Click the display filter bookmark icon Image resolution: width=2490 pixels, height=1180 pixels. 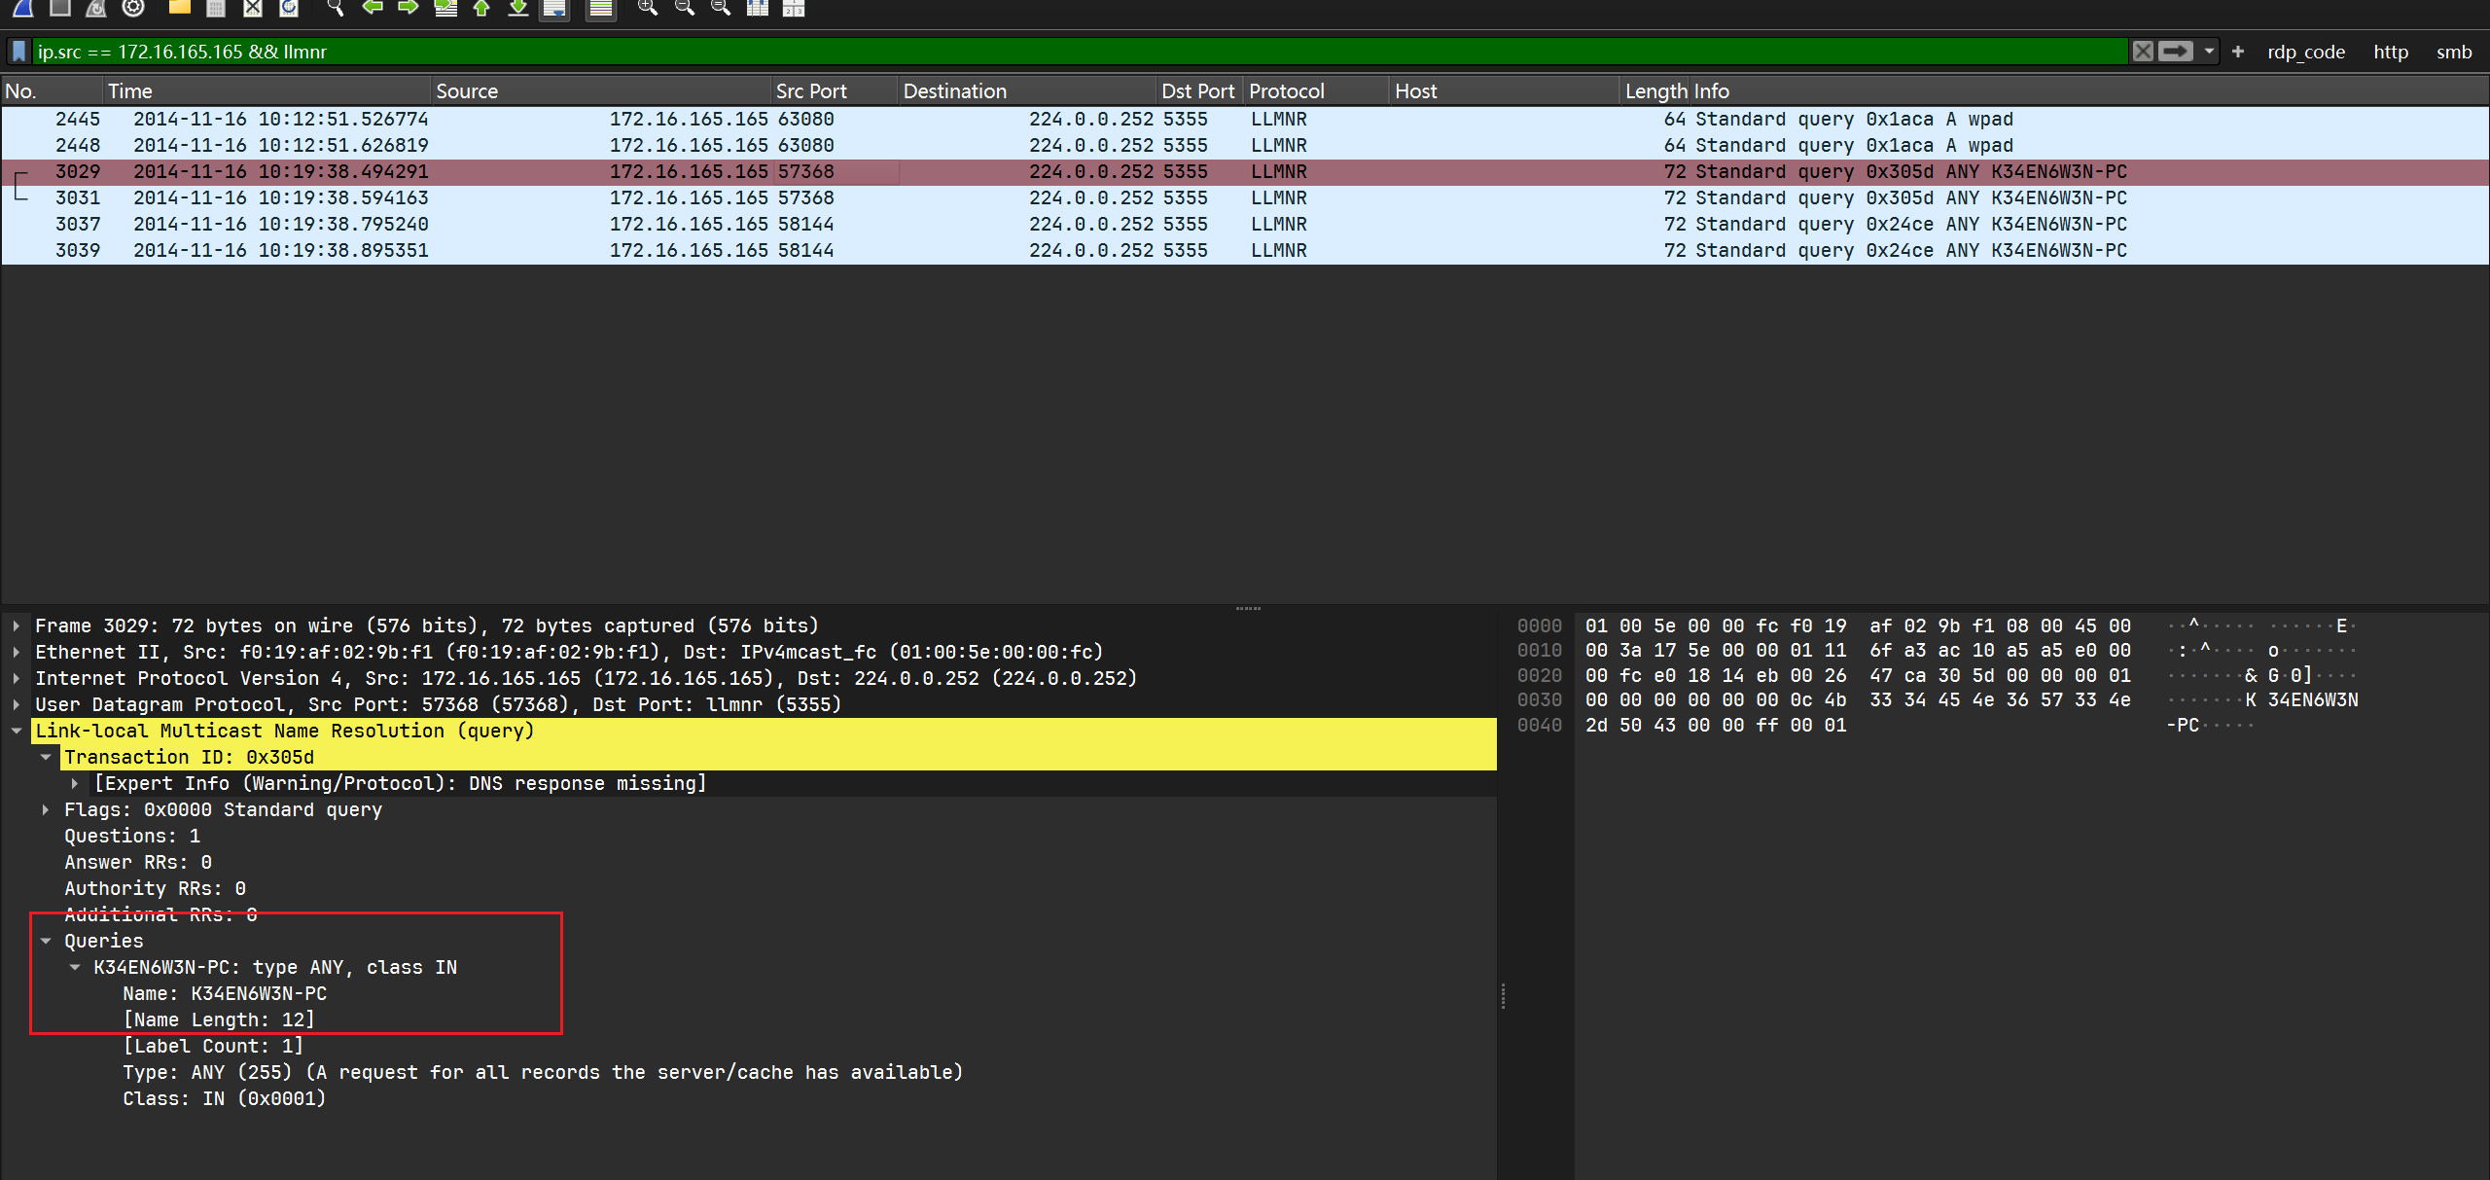coord(18,52)
